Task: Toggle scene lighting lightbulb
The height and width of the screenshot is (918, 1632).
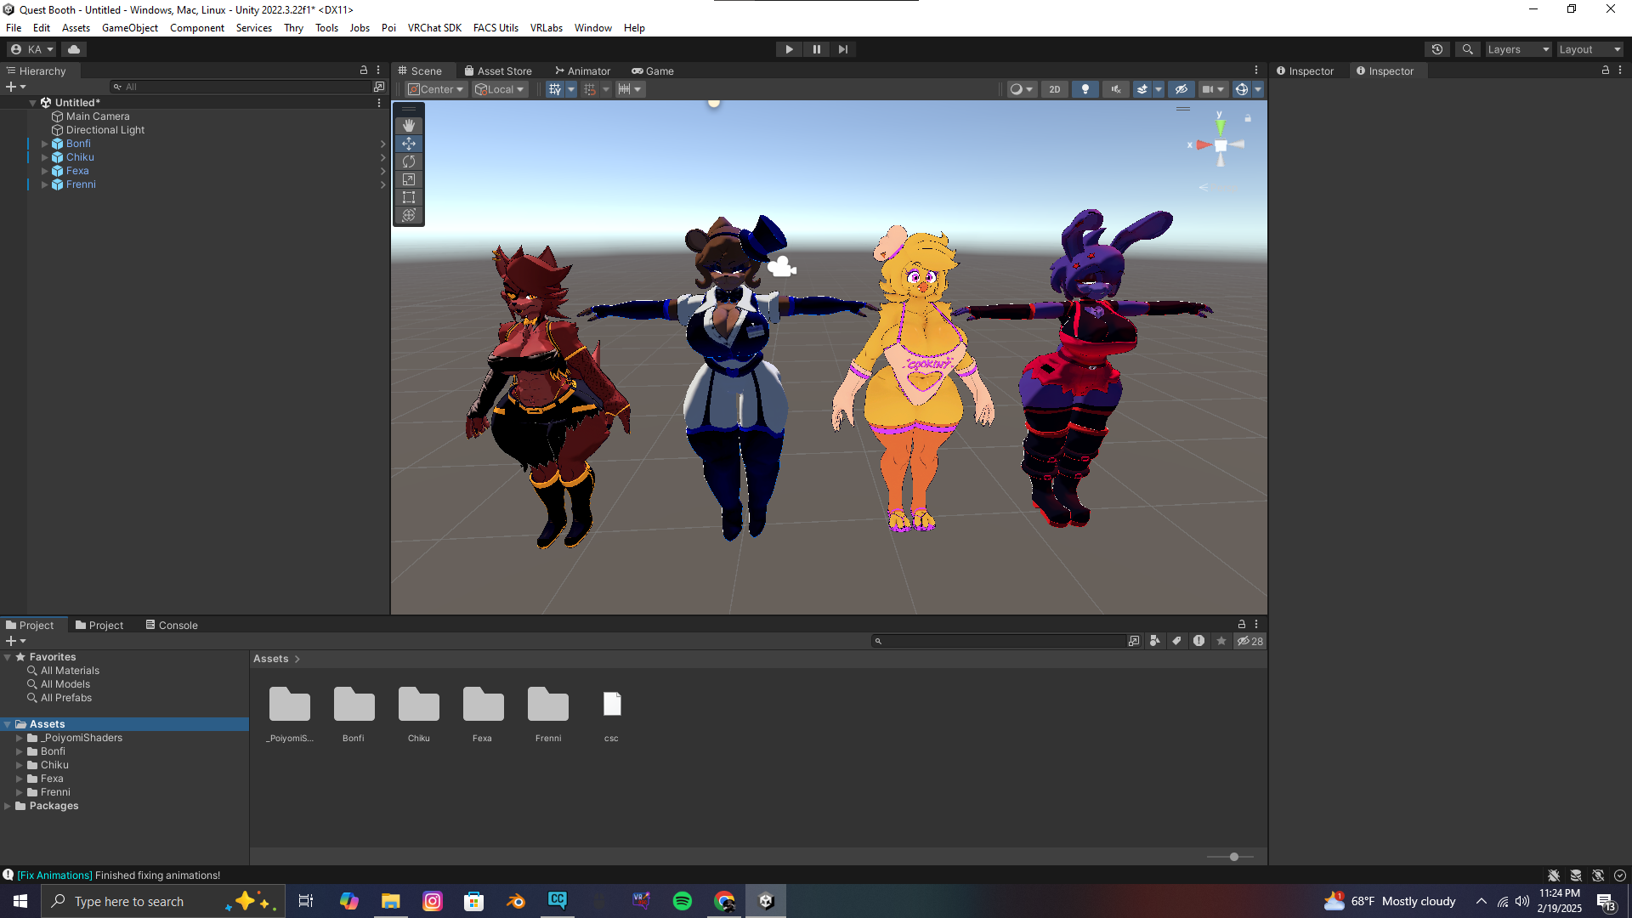Action: [x=1085, y=89]
